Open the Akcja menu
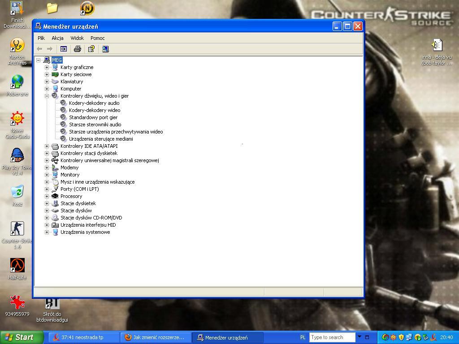The width and height of the screenshot is (459, 344). tap(58, 38)
